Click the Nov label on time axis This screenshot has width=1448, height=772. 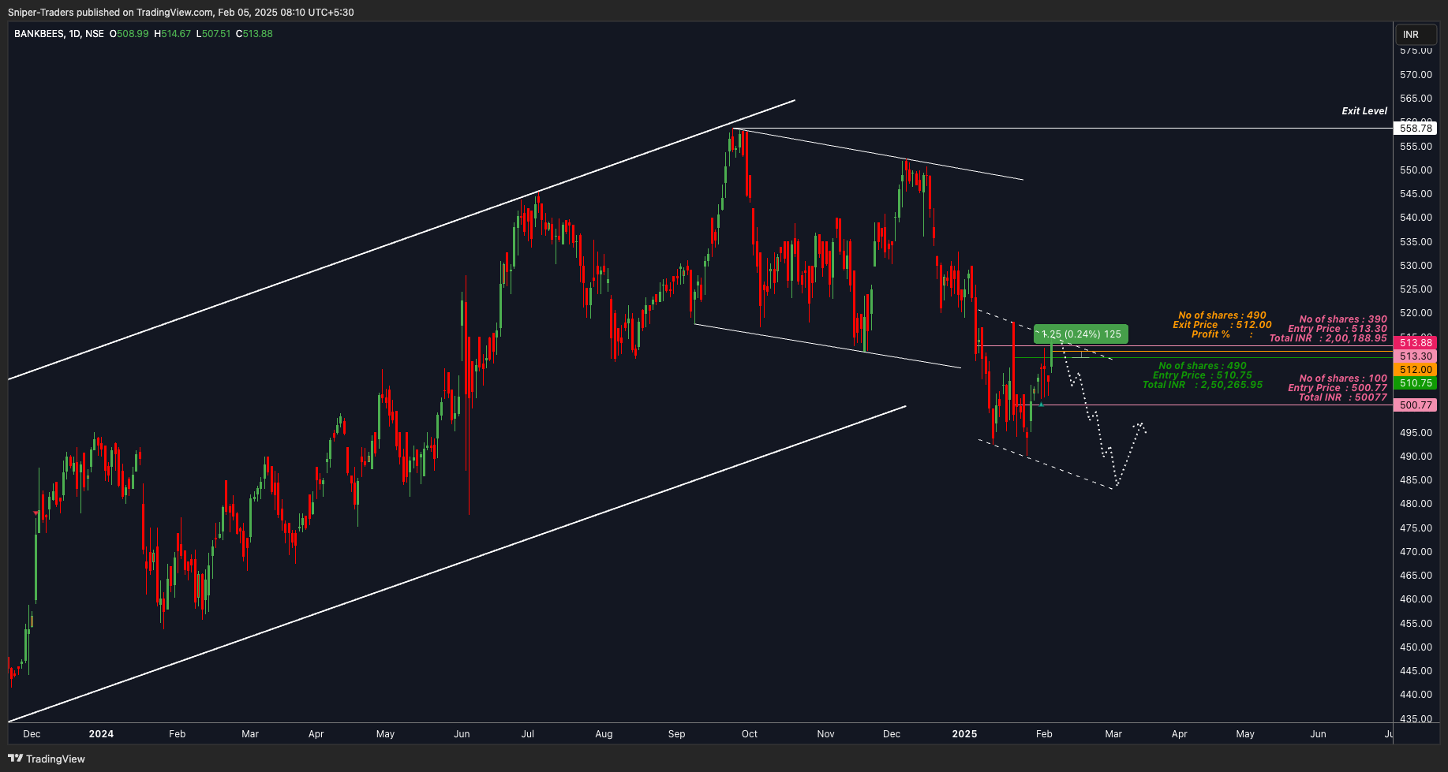coord(825,734)
